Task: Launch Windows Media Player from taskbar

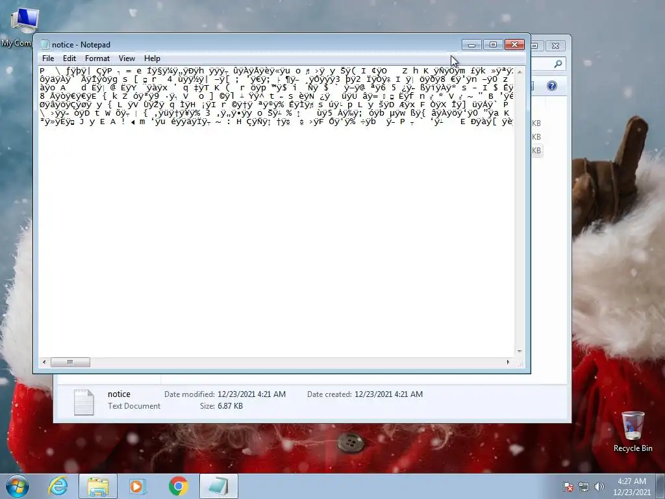Action: point(136,486)
